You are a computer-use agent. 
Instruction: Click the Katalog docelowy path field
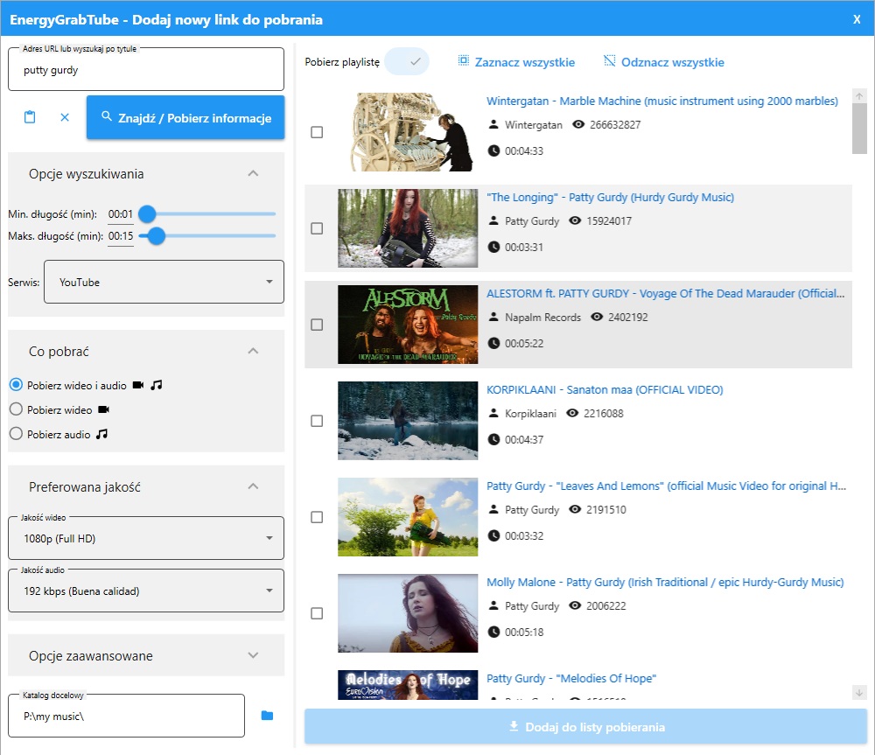(127, 716)
